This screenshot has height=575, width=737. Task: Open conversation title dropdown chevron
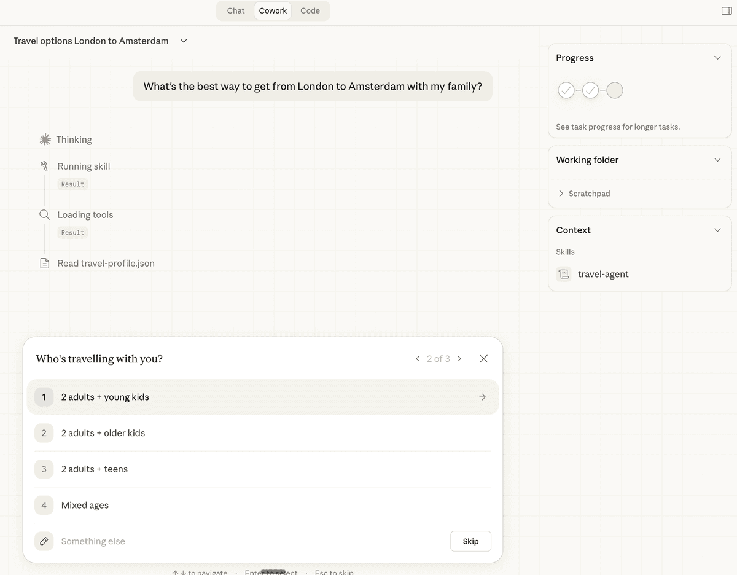[x=184, y=41]
